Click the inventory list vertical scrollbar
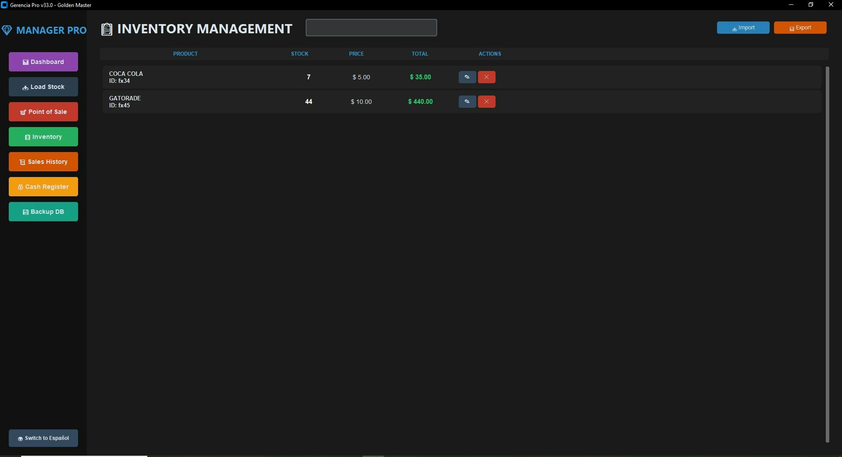The width and height of the screenshot is (842, 457). 827,254
